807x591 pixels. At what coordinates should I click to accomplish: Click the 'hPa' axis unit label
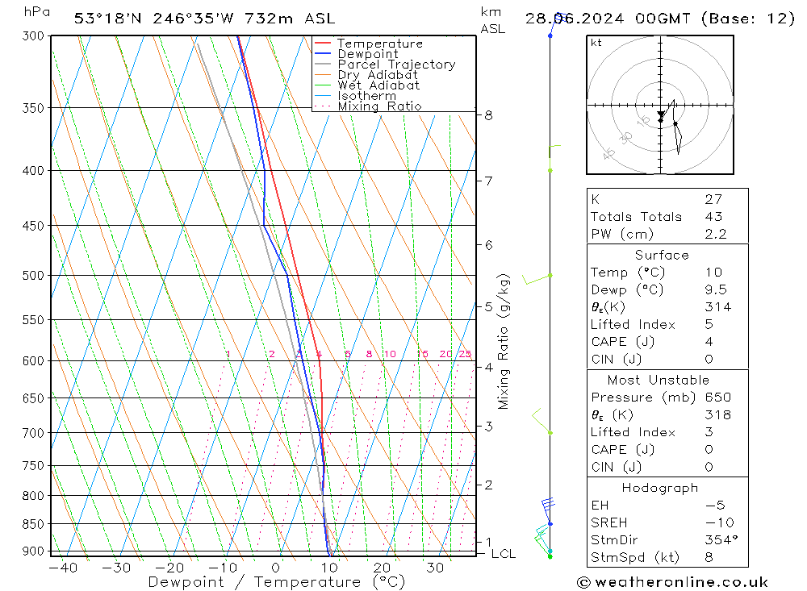(37, 12)
